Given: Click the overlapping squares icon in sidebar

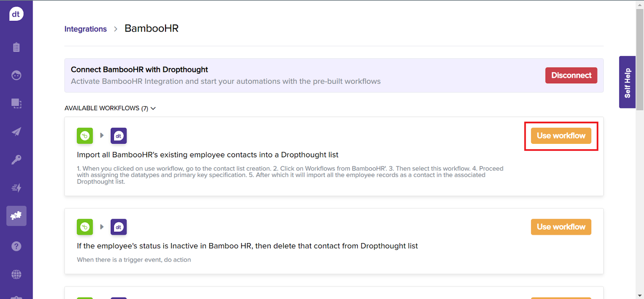Looking at the screenshot, I should pos(16,103).
